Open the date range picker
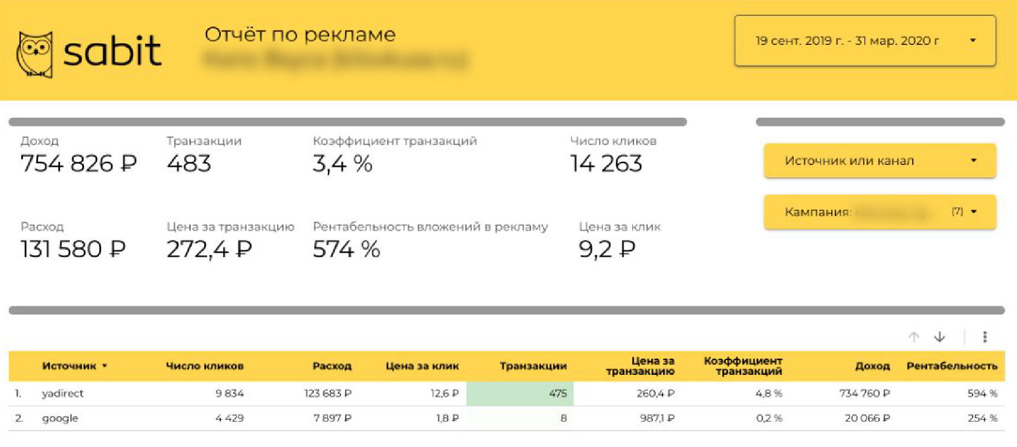 coord(865,41)
